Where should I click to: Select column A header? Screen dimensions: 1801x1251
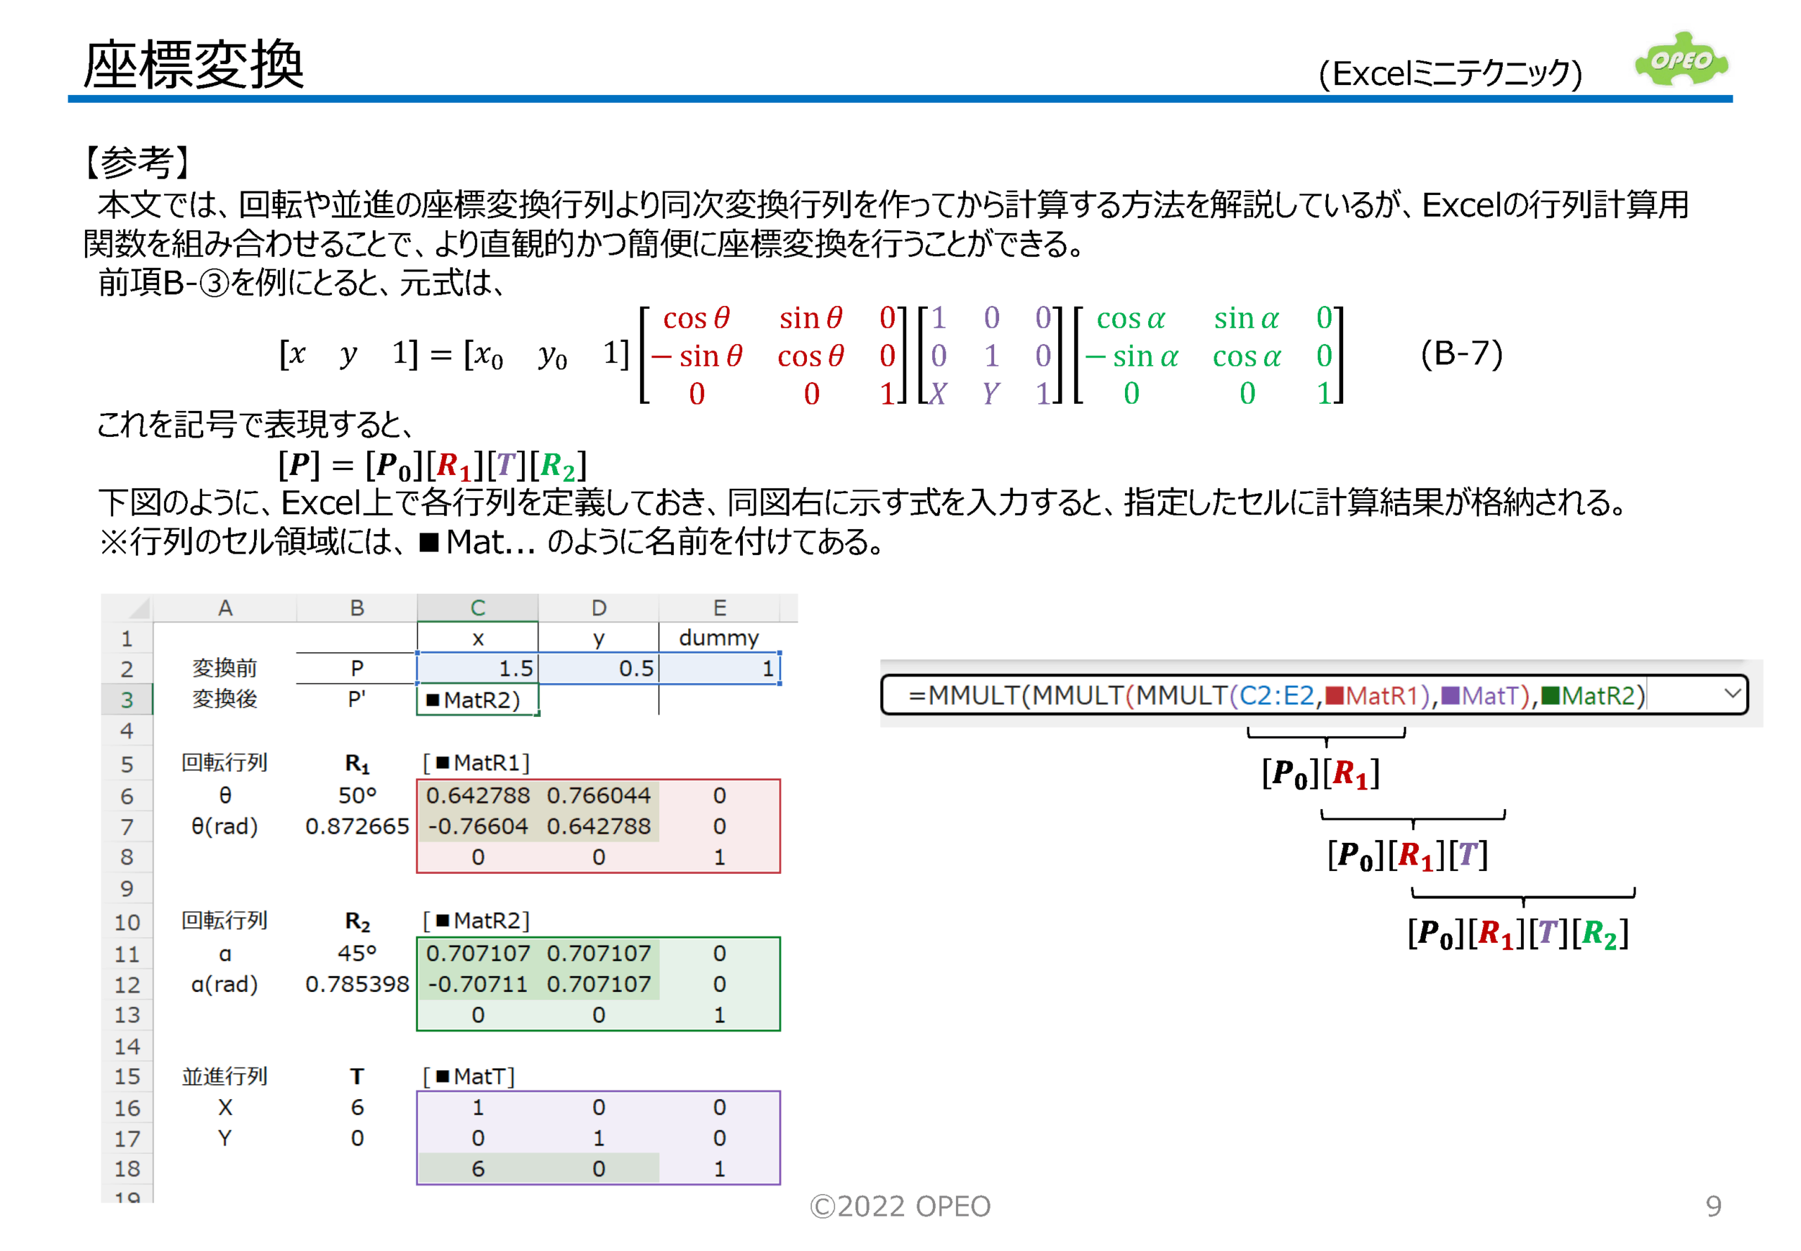pyautogui.click(x=224, y=607)
